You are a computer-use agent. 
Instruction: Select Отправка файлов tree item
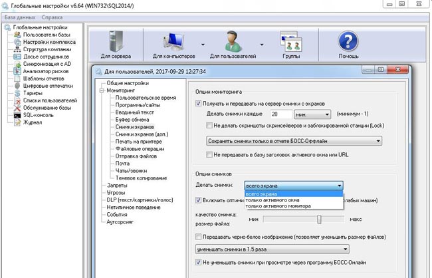coord(136,156)
